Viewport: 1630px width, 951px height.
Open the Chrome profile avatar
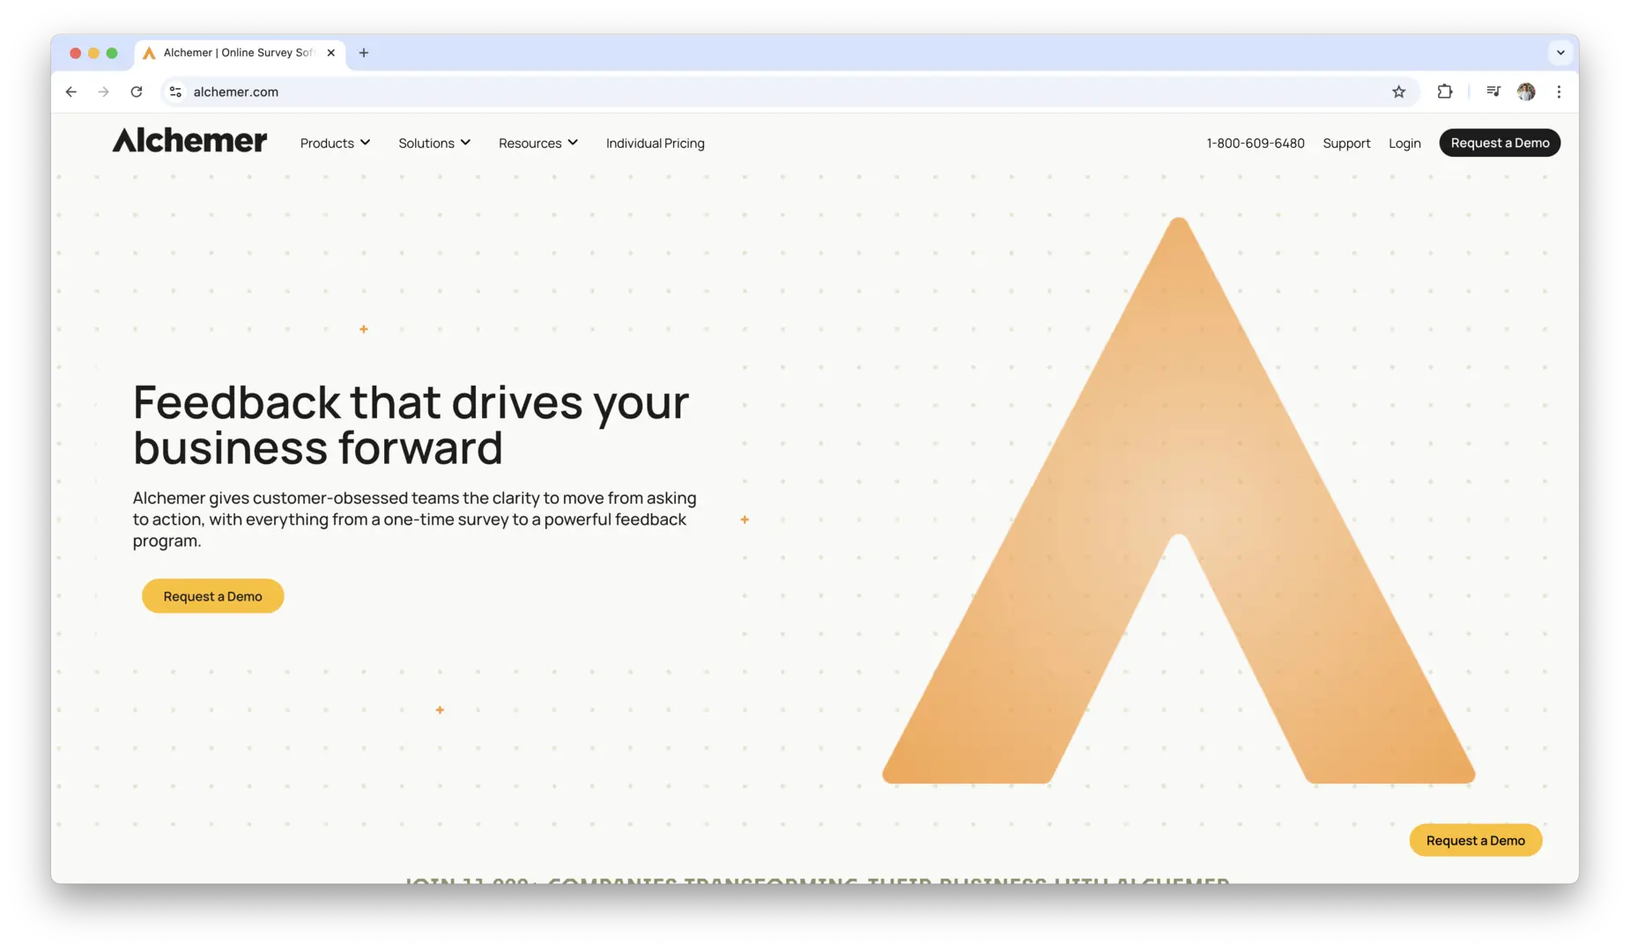pos(1526,92)
